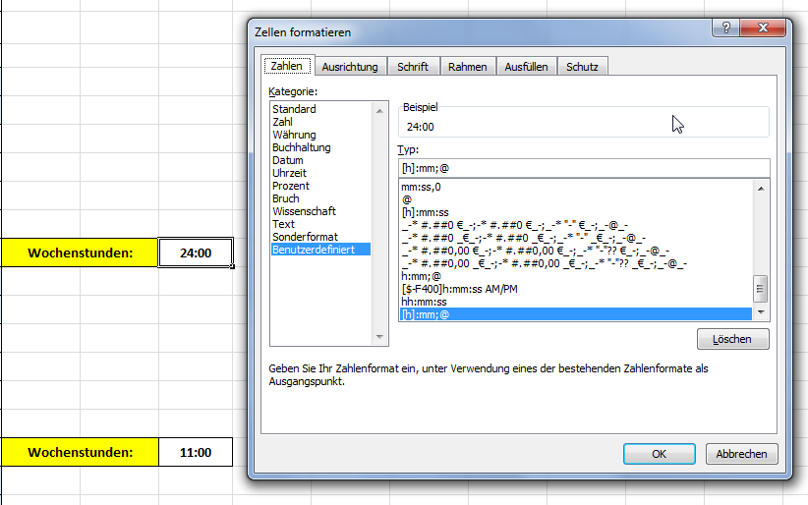Click into the Typ format input field
Viewport: 808px width, 505px height.
(584, 169)
